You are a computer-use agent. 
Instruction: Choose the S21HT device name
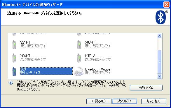(25, 42)
